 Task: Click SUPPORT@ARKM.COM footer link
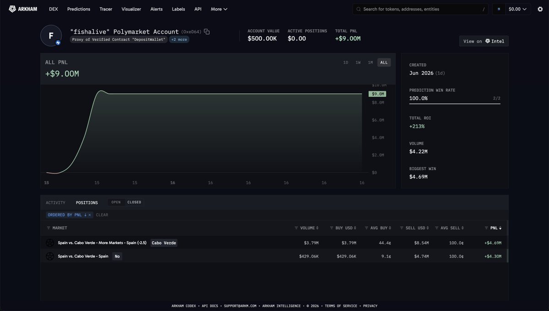(240, 306)
